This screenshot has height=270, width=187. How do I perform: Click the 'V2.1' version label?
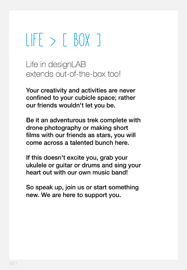(13, 264)
